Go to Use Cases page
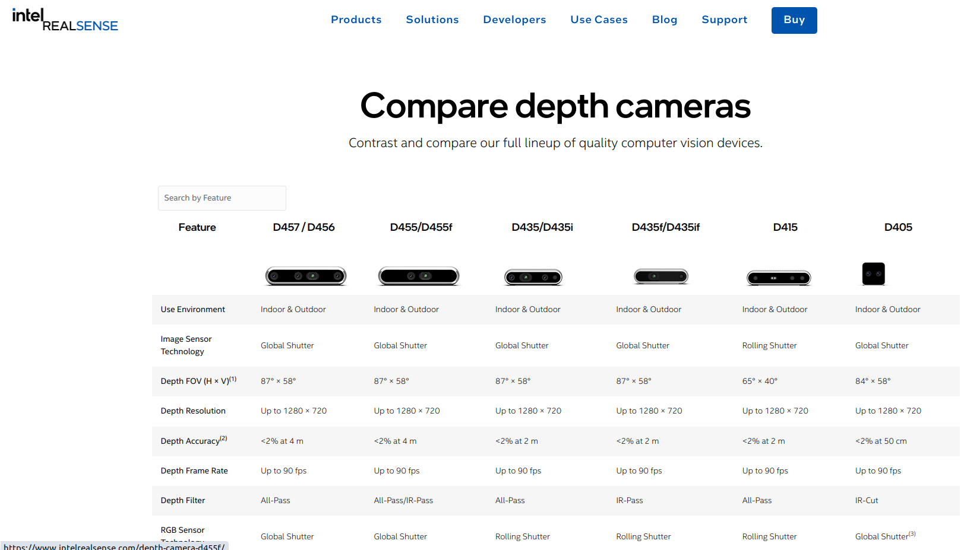964x550 pixels. point(599,20)
